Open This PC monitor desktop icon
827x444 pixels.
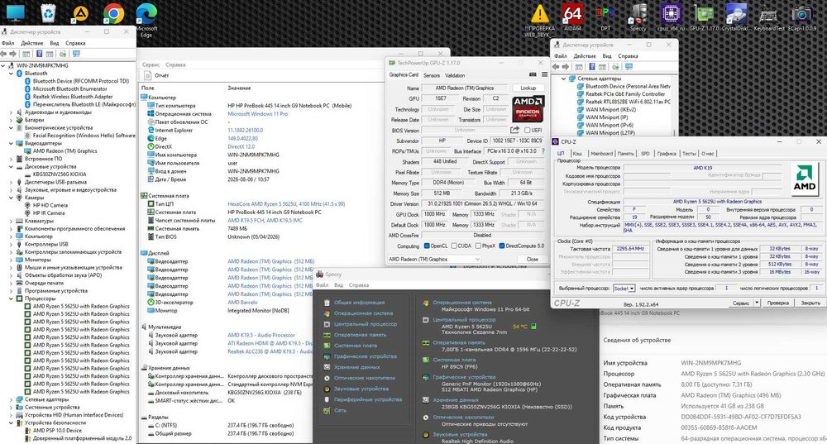tap(15, 12)
